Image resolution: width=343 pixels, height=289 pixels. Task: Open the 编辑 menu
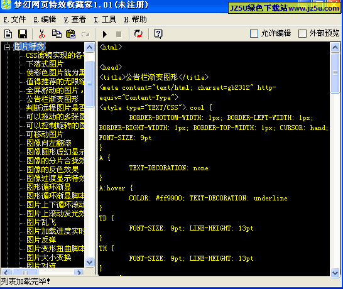[45, 19]
